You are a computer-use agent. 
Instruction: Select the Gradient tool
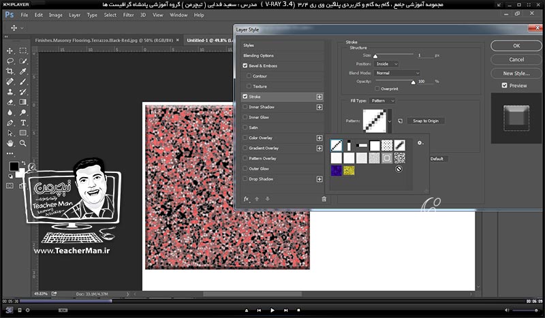(23, 102)
